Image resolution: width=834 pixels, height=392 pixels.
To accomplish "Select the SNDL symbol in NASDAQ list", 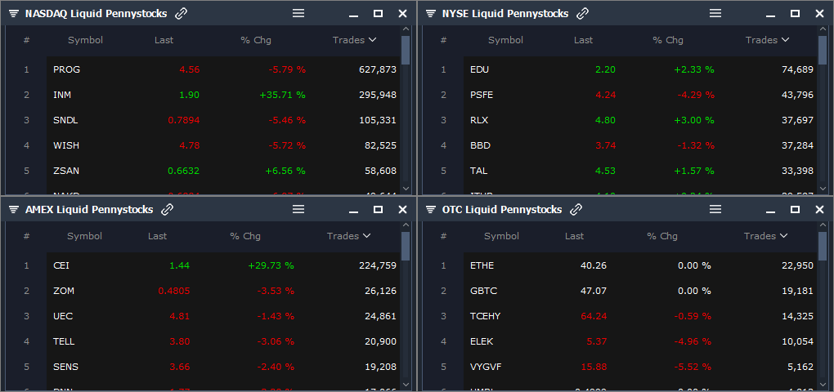I will [x=65, y=121].
